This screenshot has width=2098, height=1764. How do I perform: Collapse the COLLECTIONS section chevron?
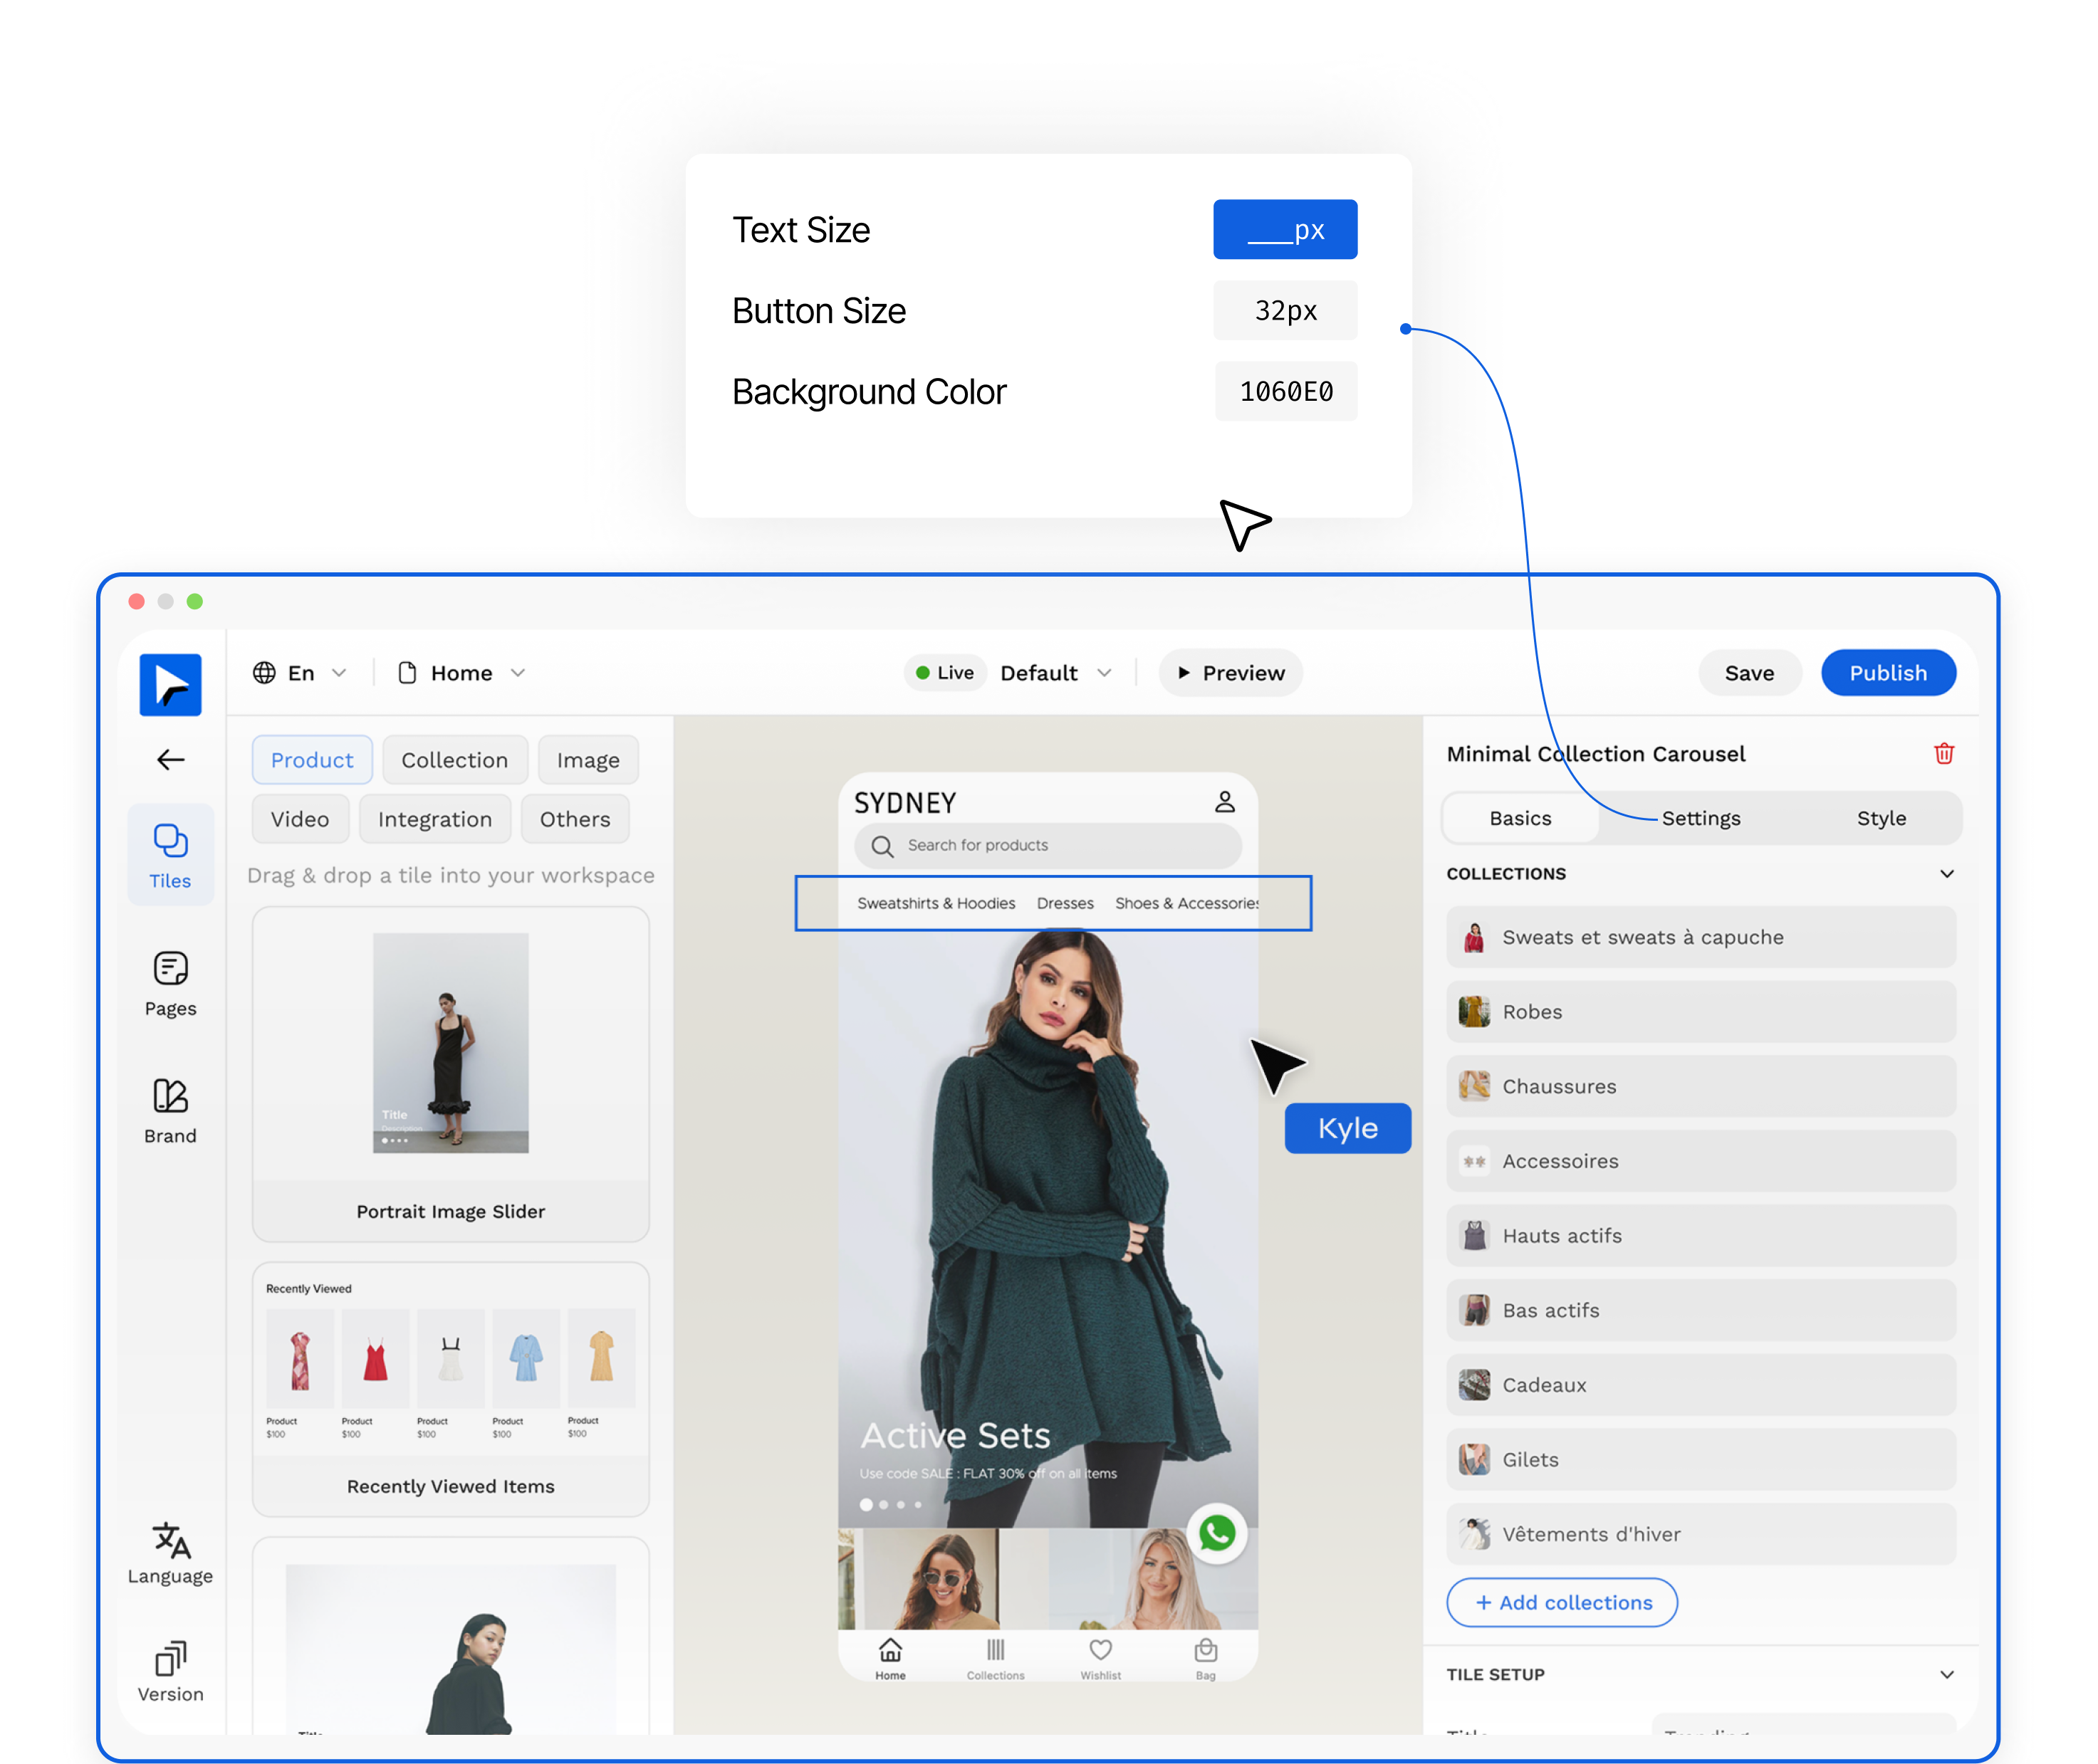click(x=1946, y=874)
